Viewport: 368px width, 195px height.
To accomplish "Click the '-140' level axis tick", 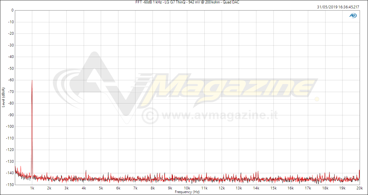I will coord(10,173).
